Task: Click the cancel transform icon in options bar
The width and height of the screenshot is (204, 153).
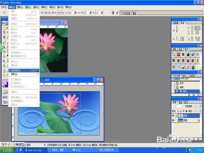Action: pos(113,13)
